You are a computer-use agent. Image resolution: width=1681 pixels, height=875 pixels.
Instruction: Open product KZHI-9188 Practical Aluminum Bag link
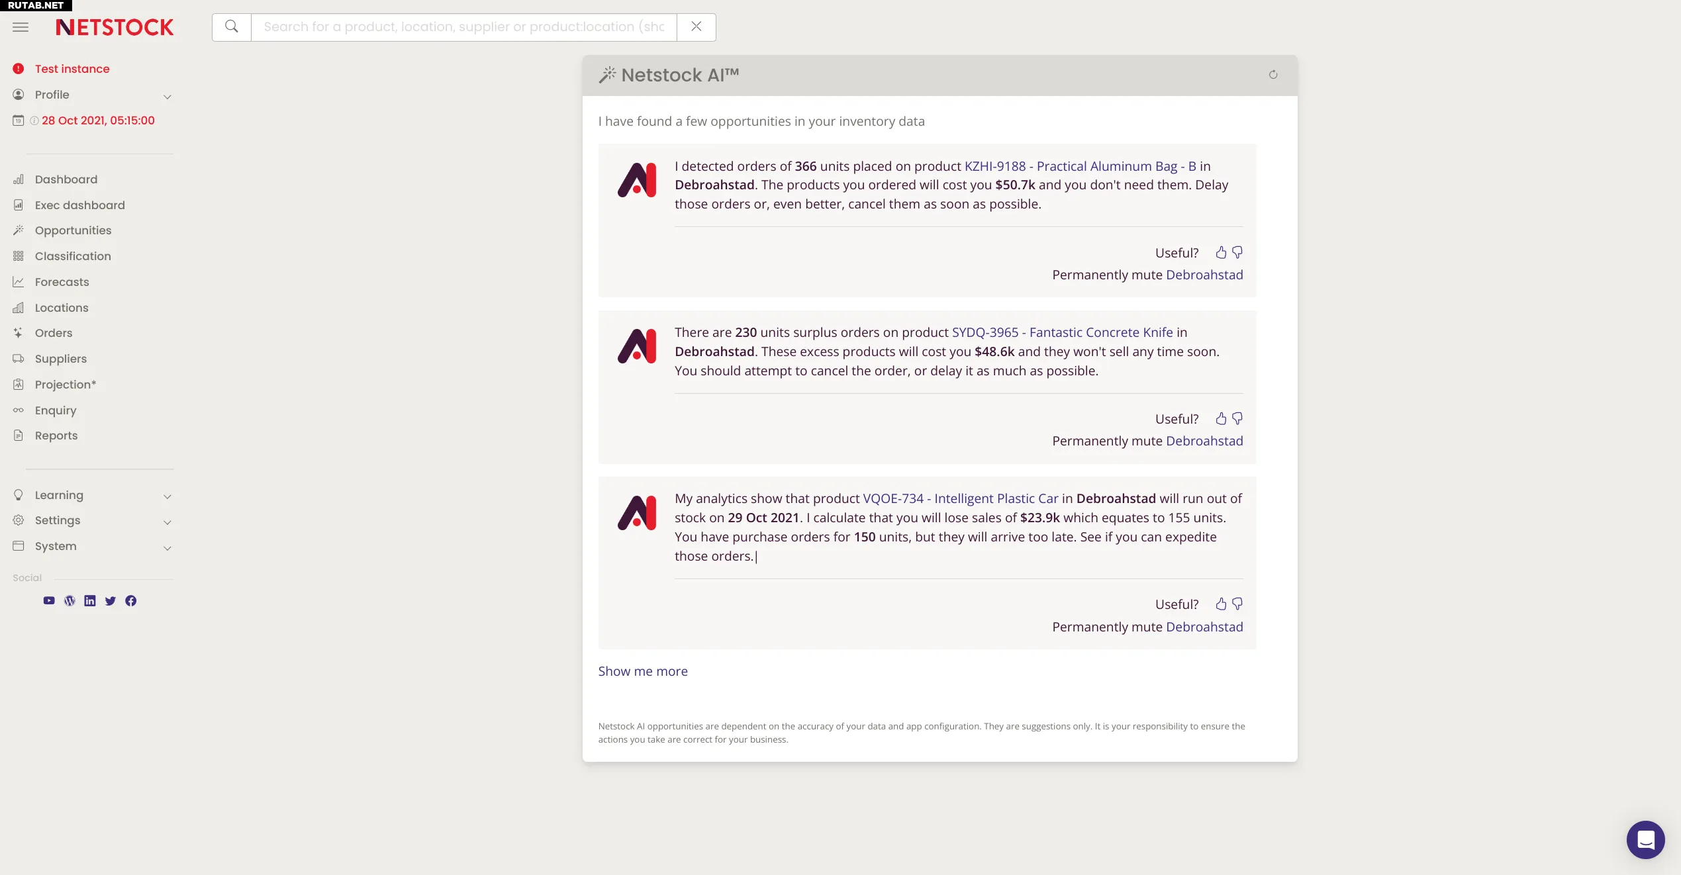click(x=1081, y=166)
